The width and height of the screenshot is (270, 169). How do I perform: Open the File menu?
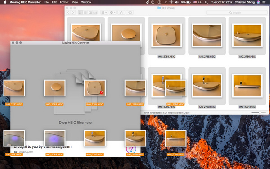tap(46, 2)
